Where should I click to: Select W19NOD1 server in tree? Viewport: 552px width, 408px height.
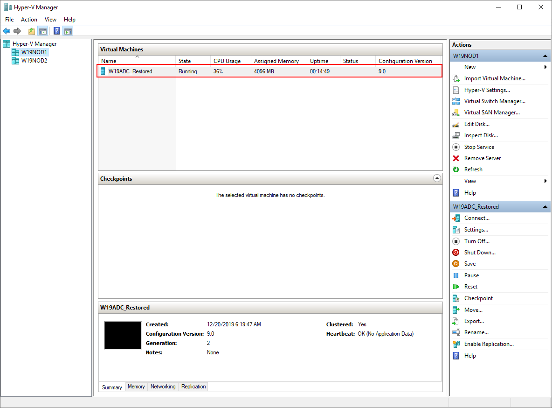[x=34, y=52]
